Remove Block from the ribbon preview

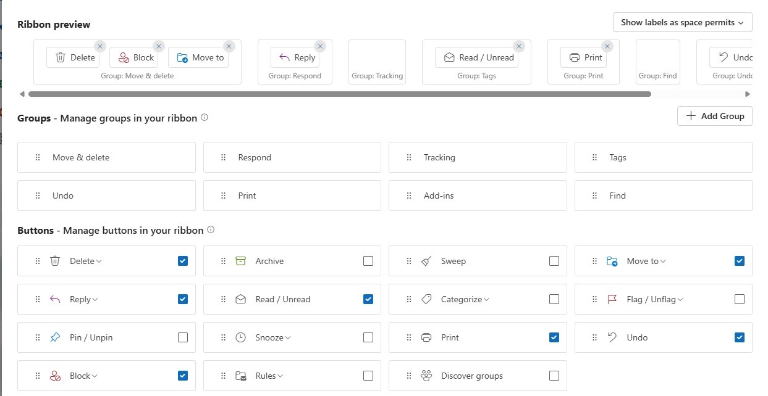159,46
